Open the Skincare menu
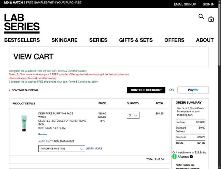This screenshot has width=221, height=169. click(65, 40)
